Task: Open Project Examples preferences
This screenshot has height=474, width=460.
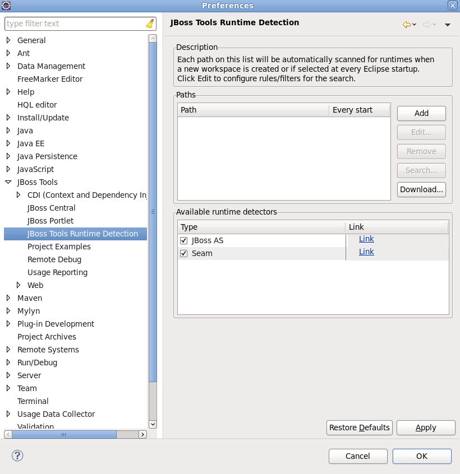Action: [x=59, y=247]
